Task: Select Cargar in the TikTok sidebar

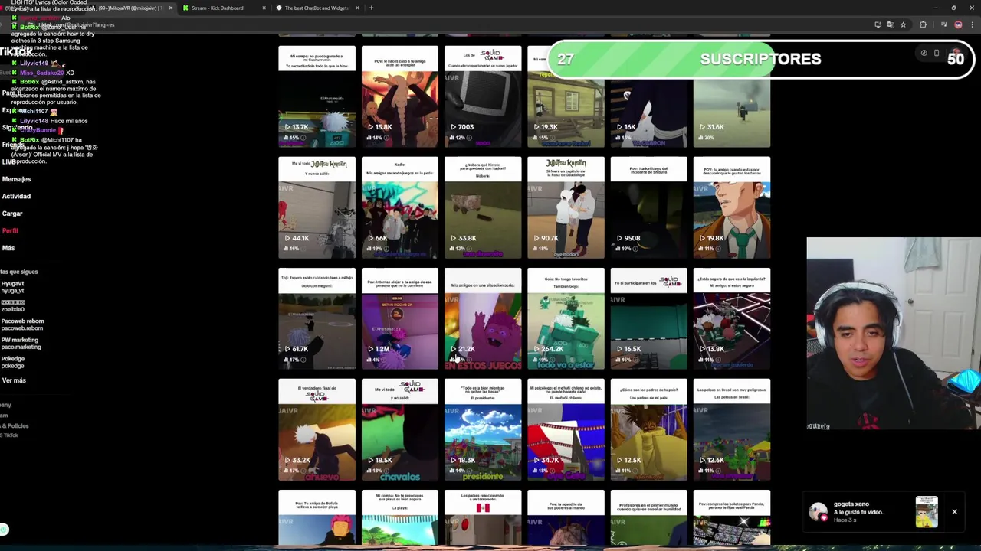Action: (12, 214)
